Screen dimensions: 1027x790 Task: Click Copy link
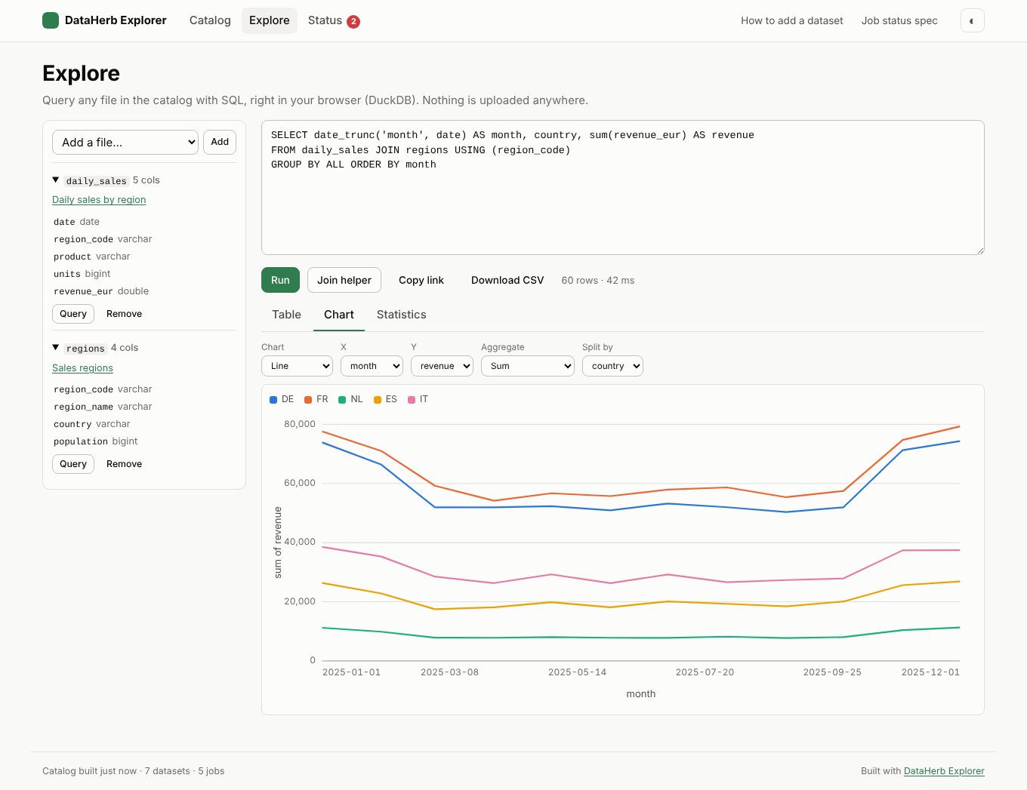(x=421, y=280)
